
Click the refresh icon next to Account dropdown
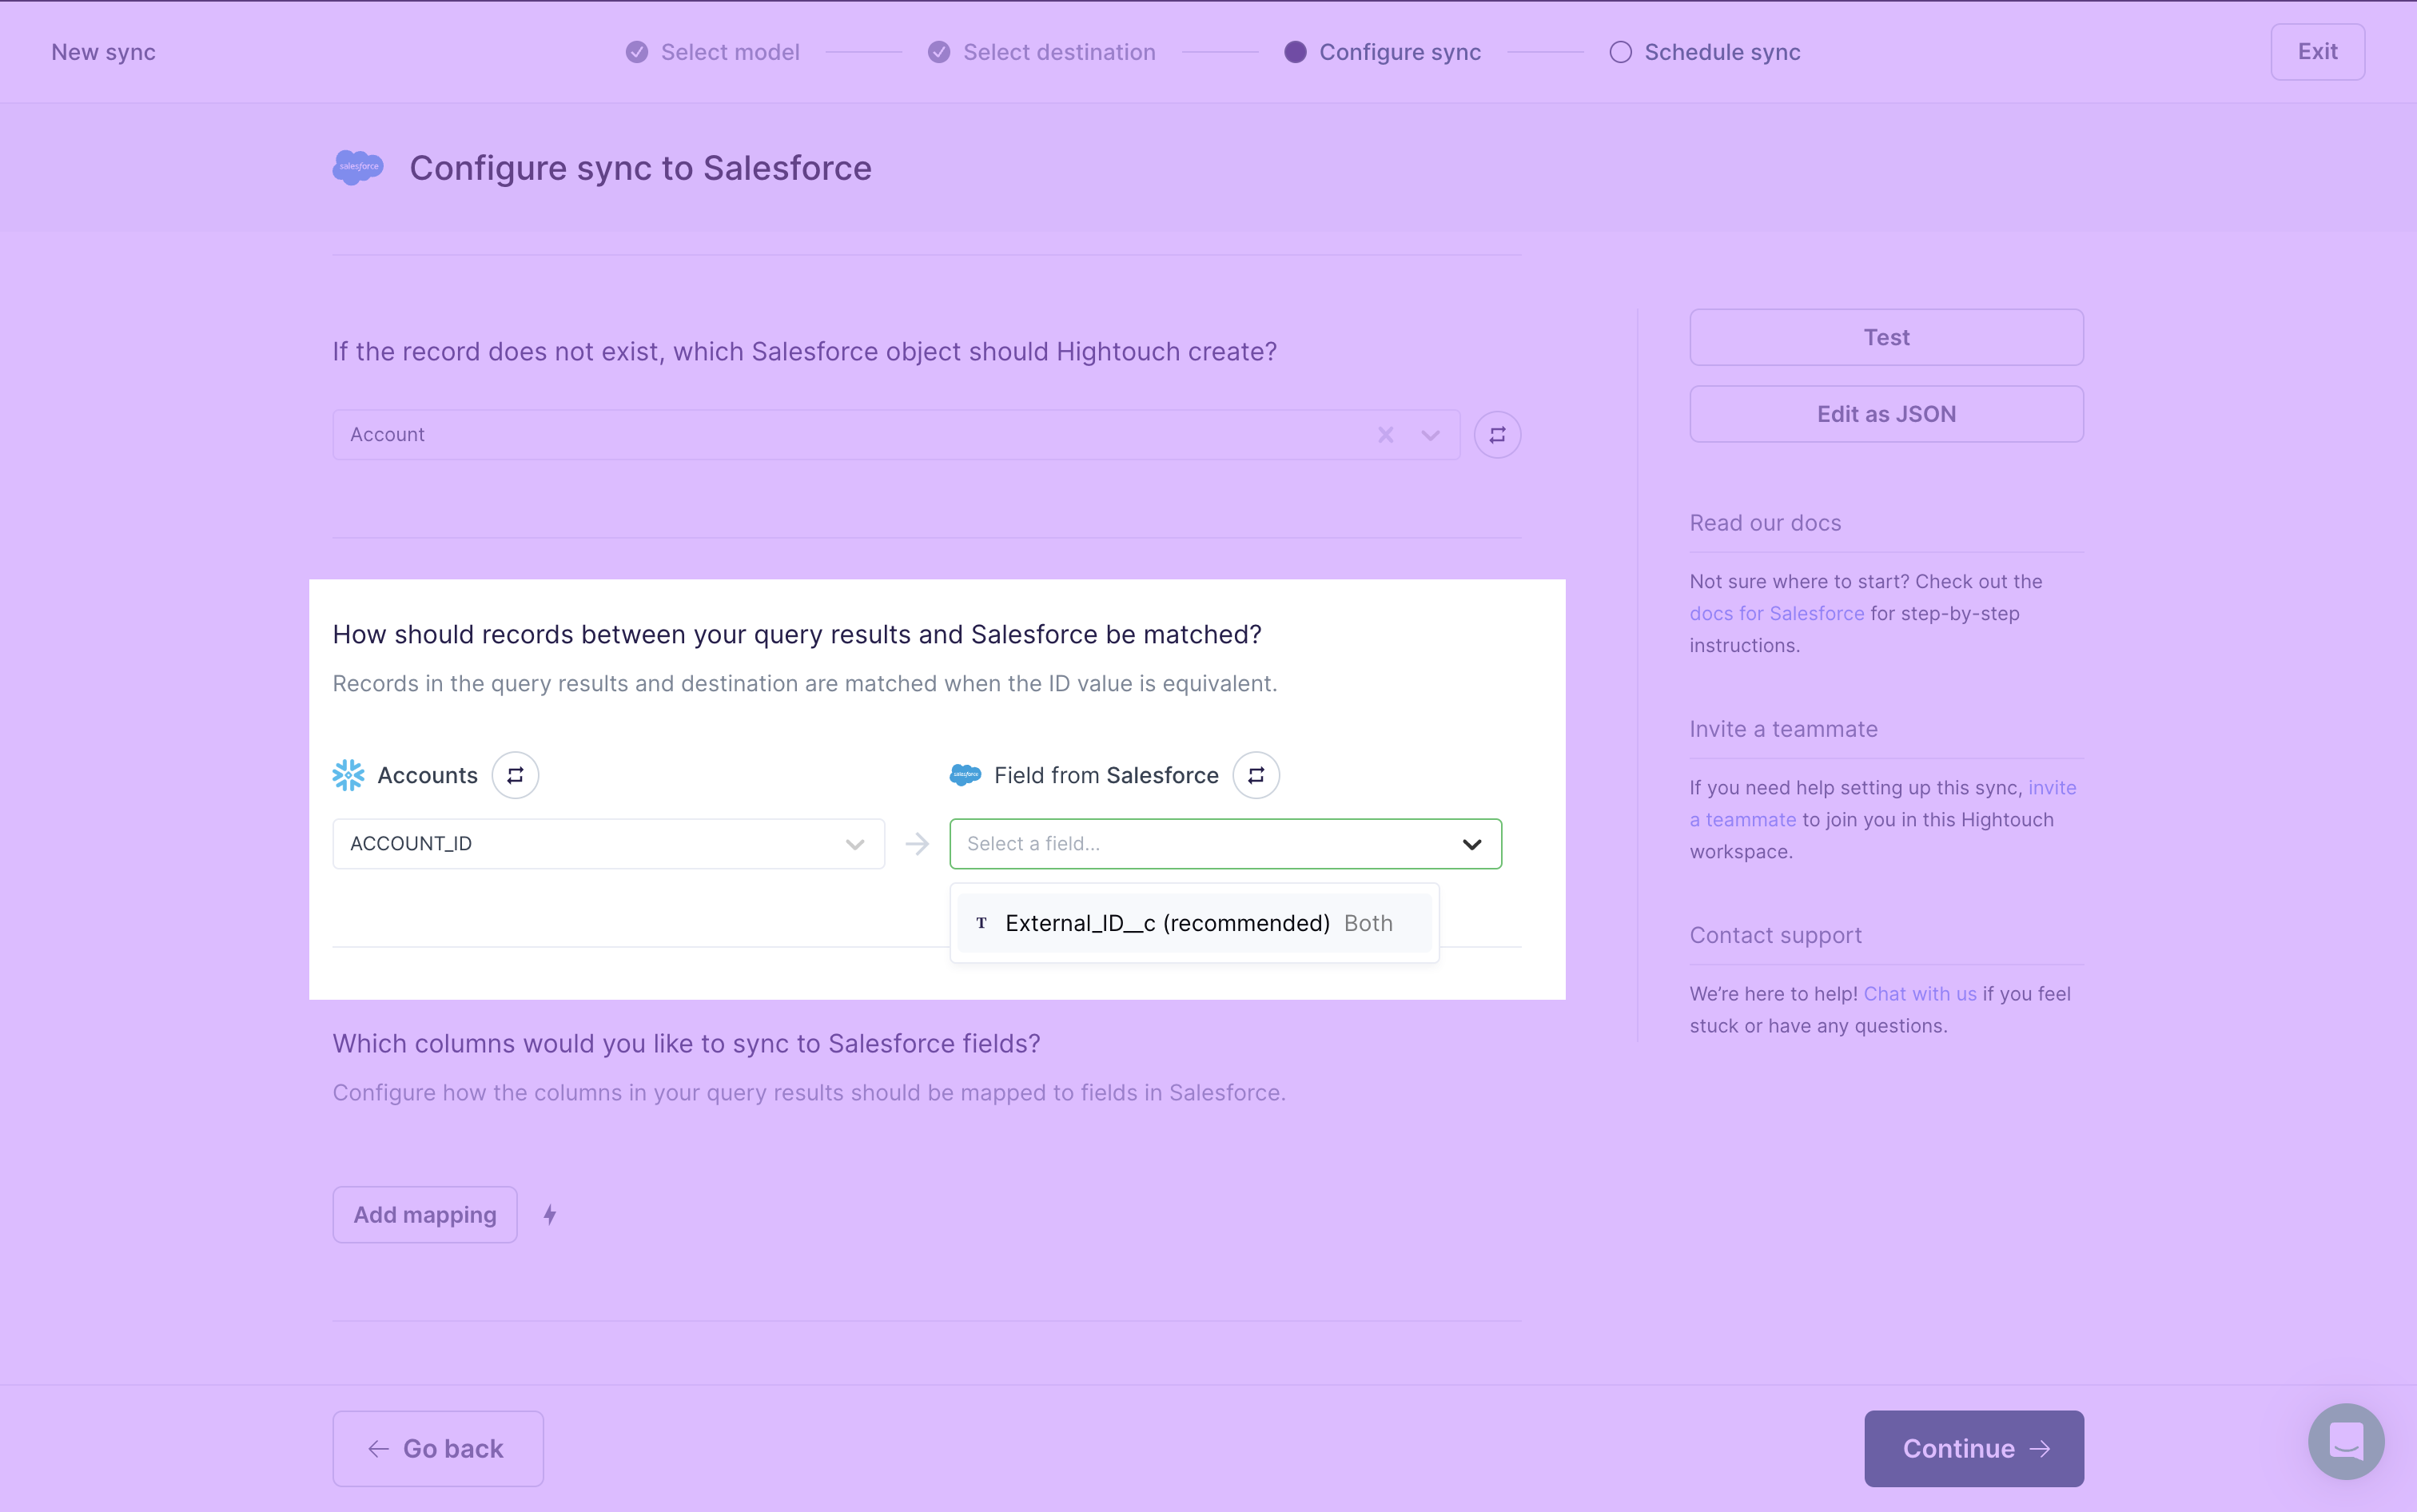click(1495, 434)
